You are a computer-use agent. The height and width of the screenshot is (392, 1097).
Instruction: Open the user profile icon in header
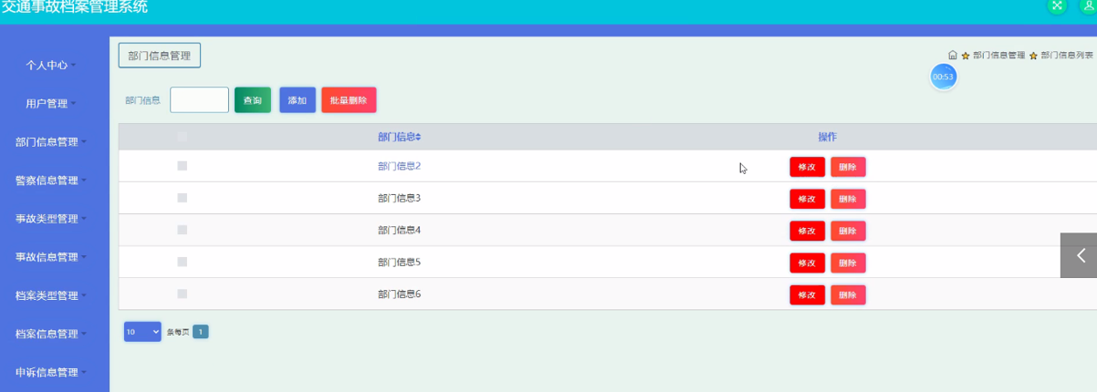(1087, 5)
